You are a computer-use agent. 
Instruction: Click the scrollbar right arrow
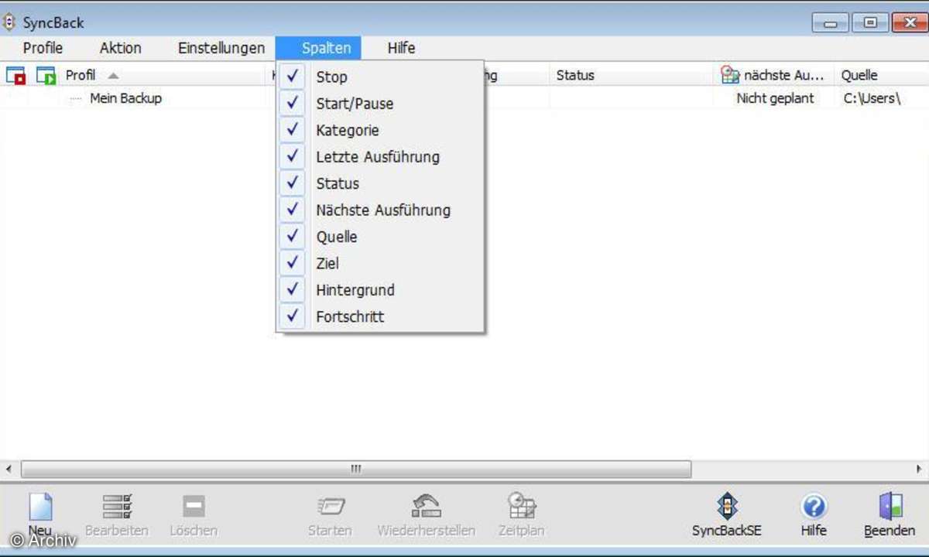919,469
